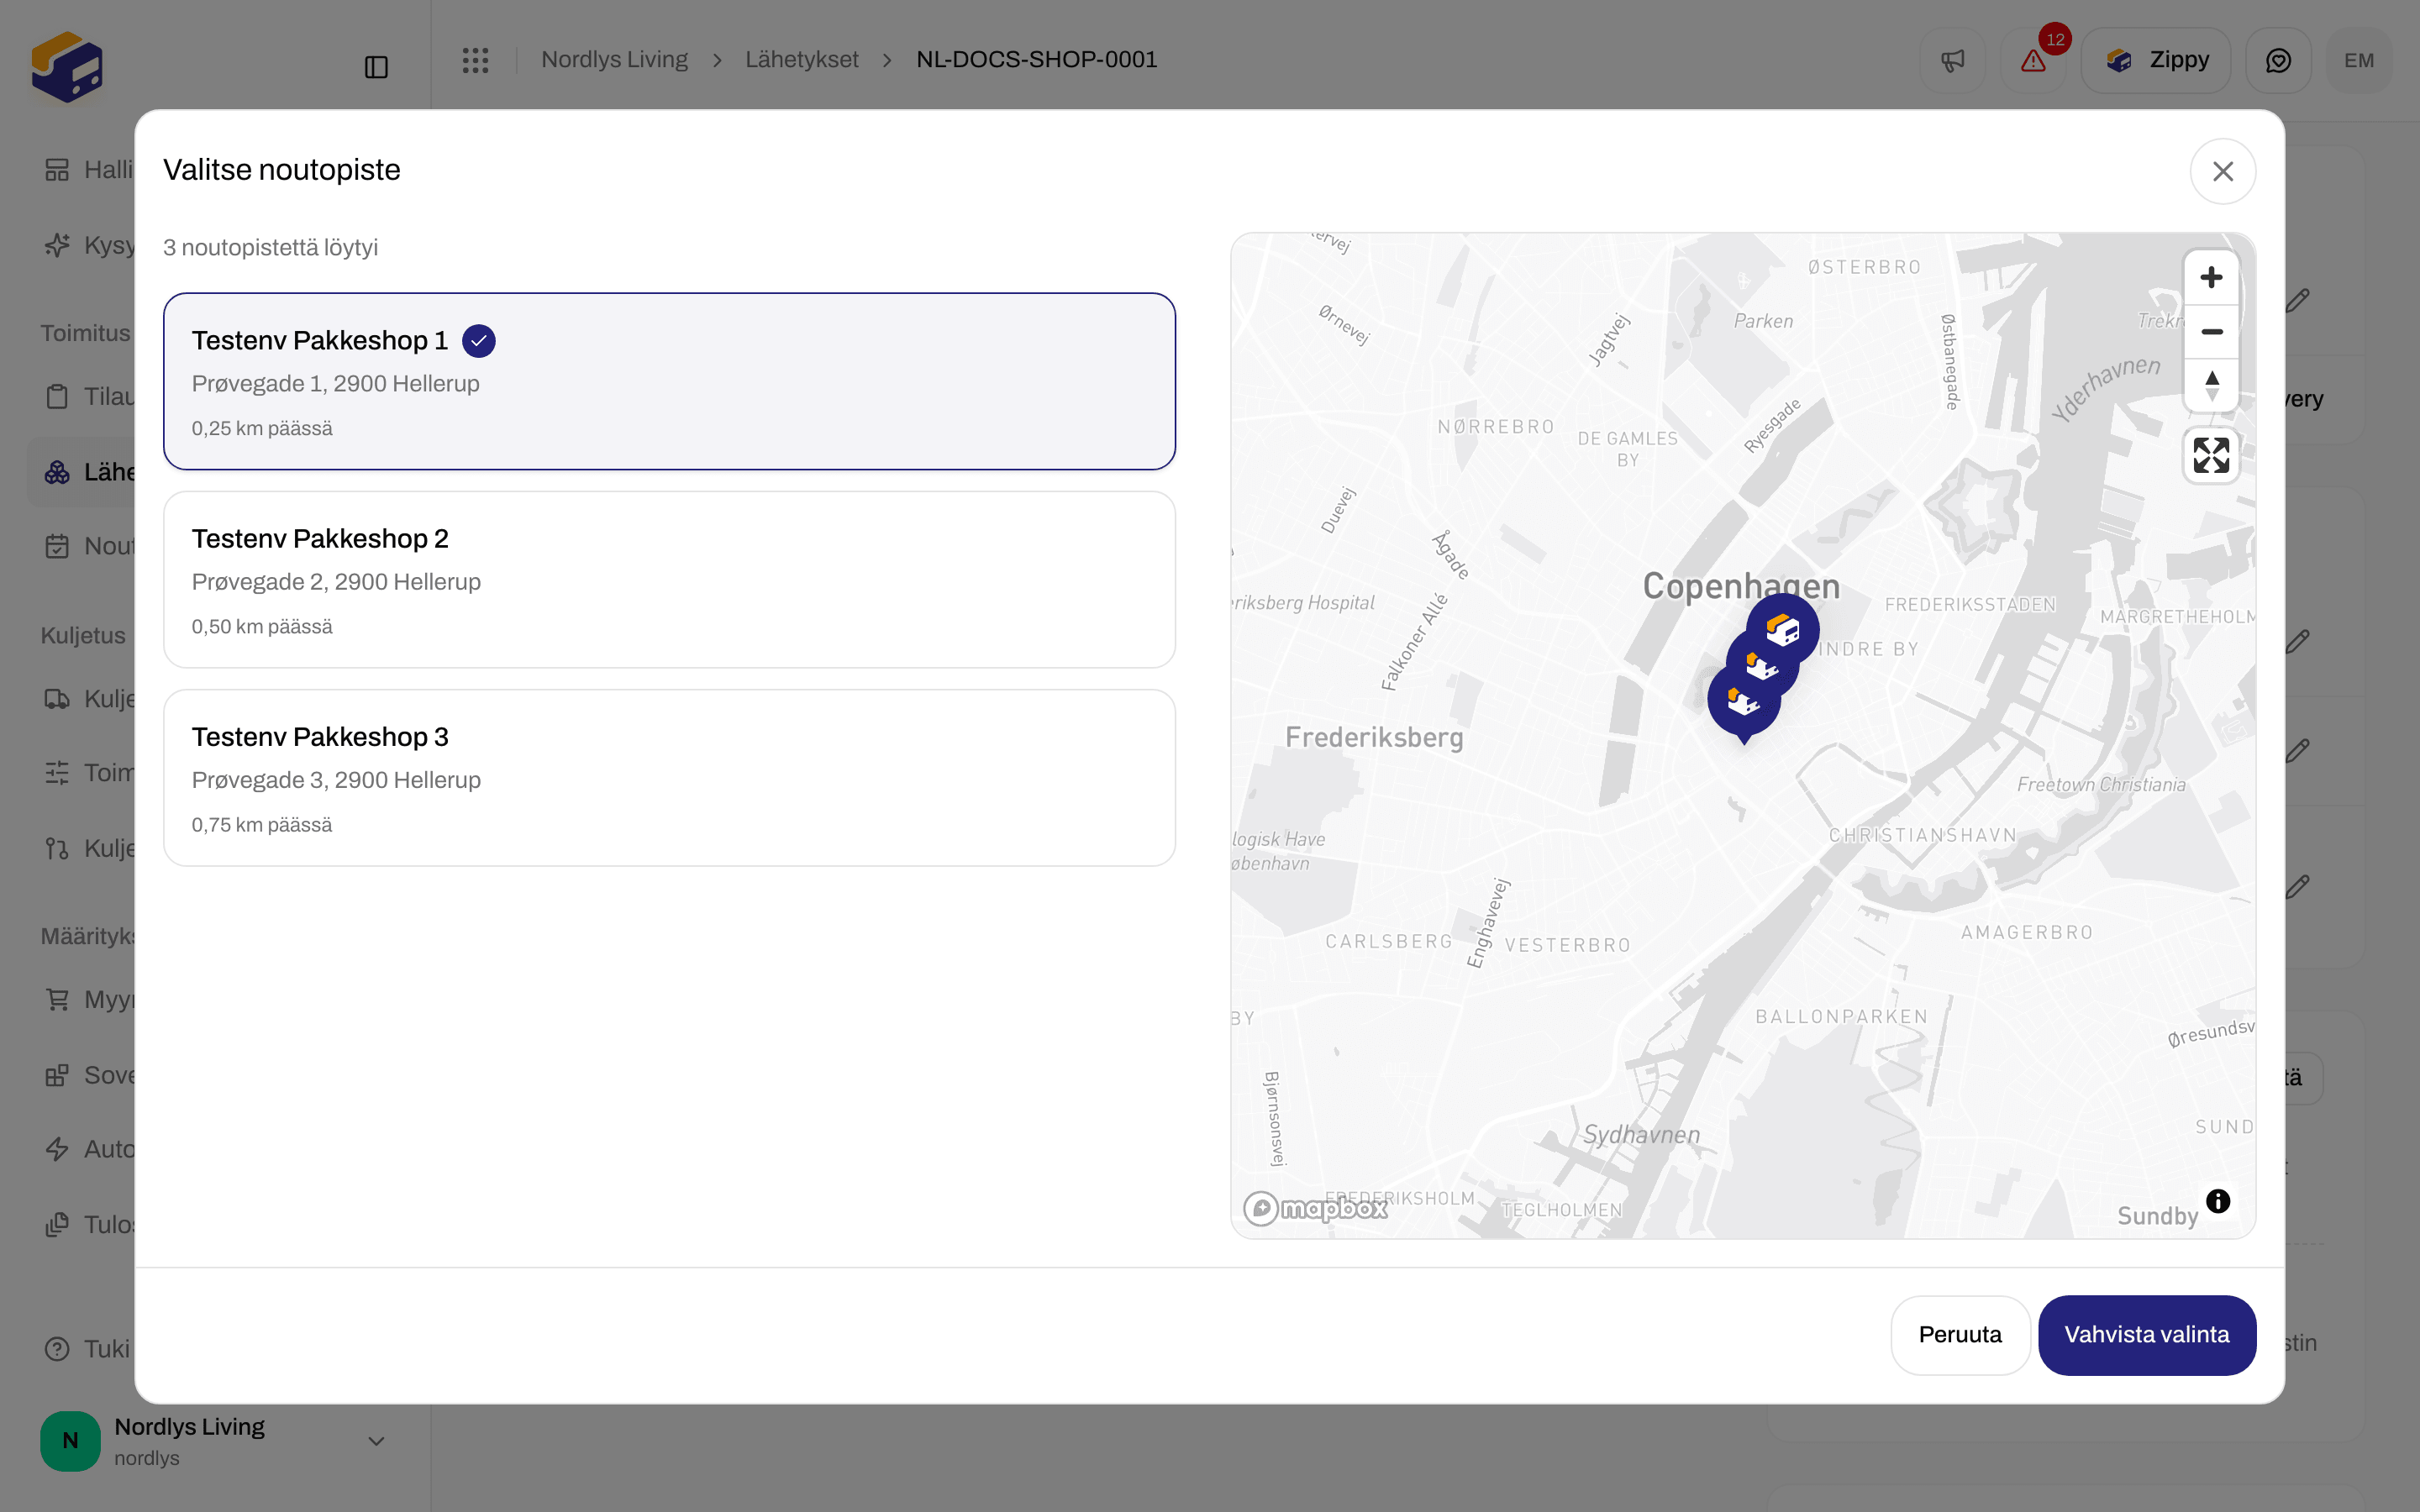Select Testenv Pakkeshop 3 pickup point

coord(669,777)
